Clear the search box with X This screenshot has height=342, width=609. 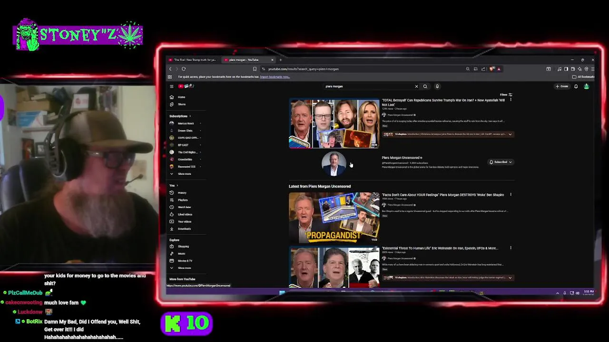[x=416, y=86]
